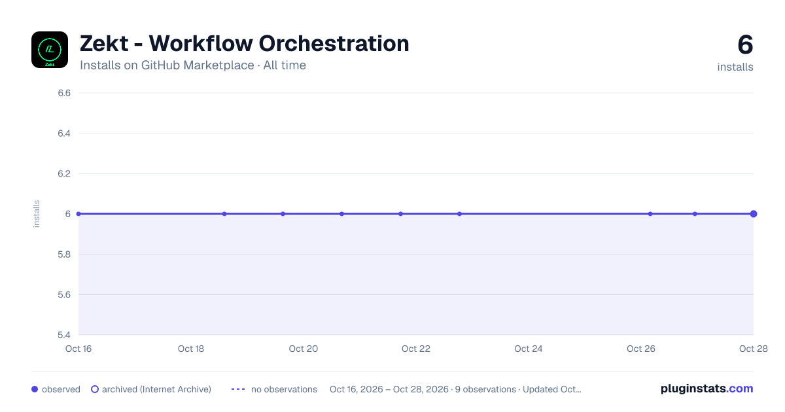Click the 'observed' legend label
This screenshot has height=412, width=785.
click(61, 389)
